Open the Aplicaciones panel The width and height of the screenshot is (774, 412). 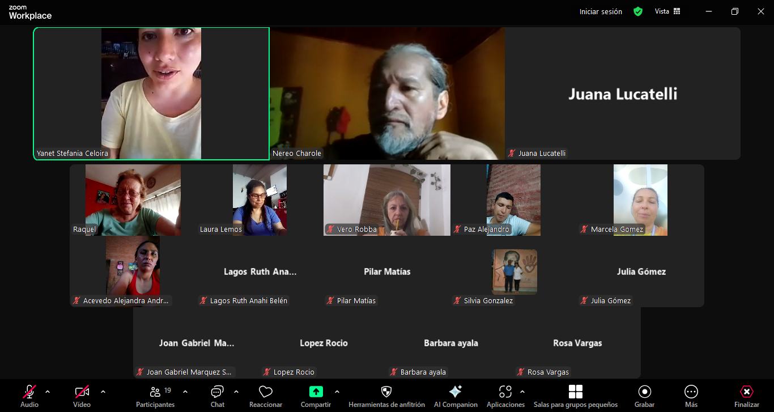click(x=505, y=396)
